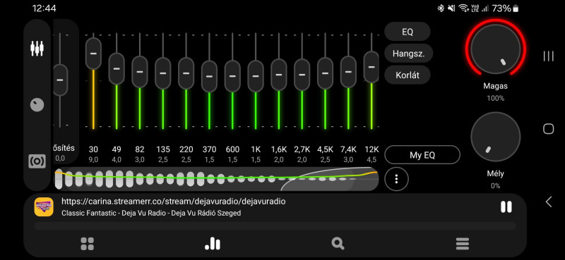Click the 49 Hz band slider handle
Viewport: 565px width, 260px height.
[117, 68]
